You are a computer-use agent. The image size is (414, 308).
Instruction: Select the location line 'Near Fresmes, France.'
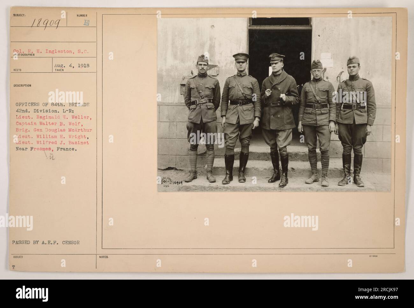(x=46, y=149)
